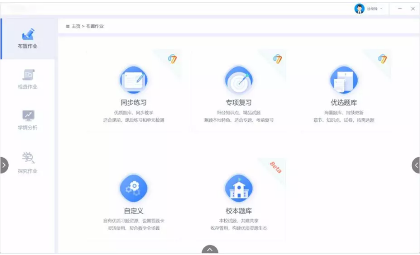The height and width of the screenshot is (255, 420).
Task: Expand the left side panel arrow
Action: (4, 165)
